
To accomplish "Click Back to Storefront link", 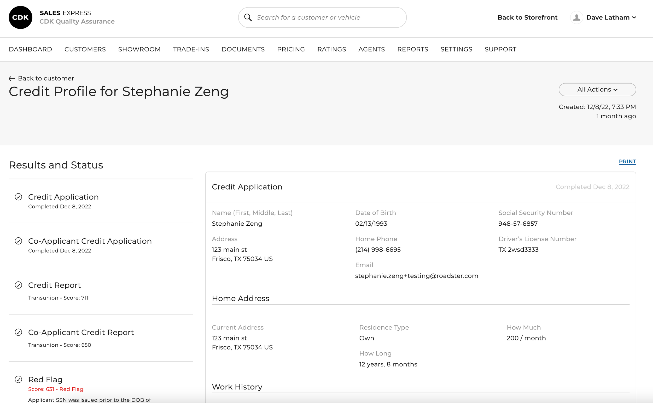I will [527, 17].
